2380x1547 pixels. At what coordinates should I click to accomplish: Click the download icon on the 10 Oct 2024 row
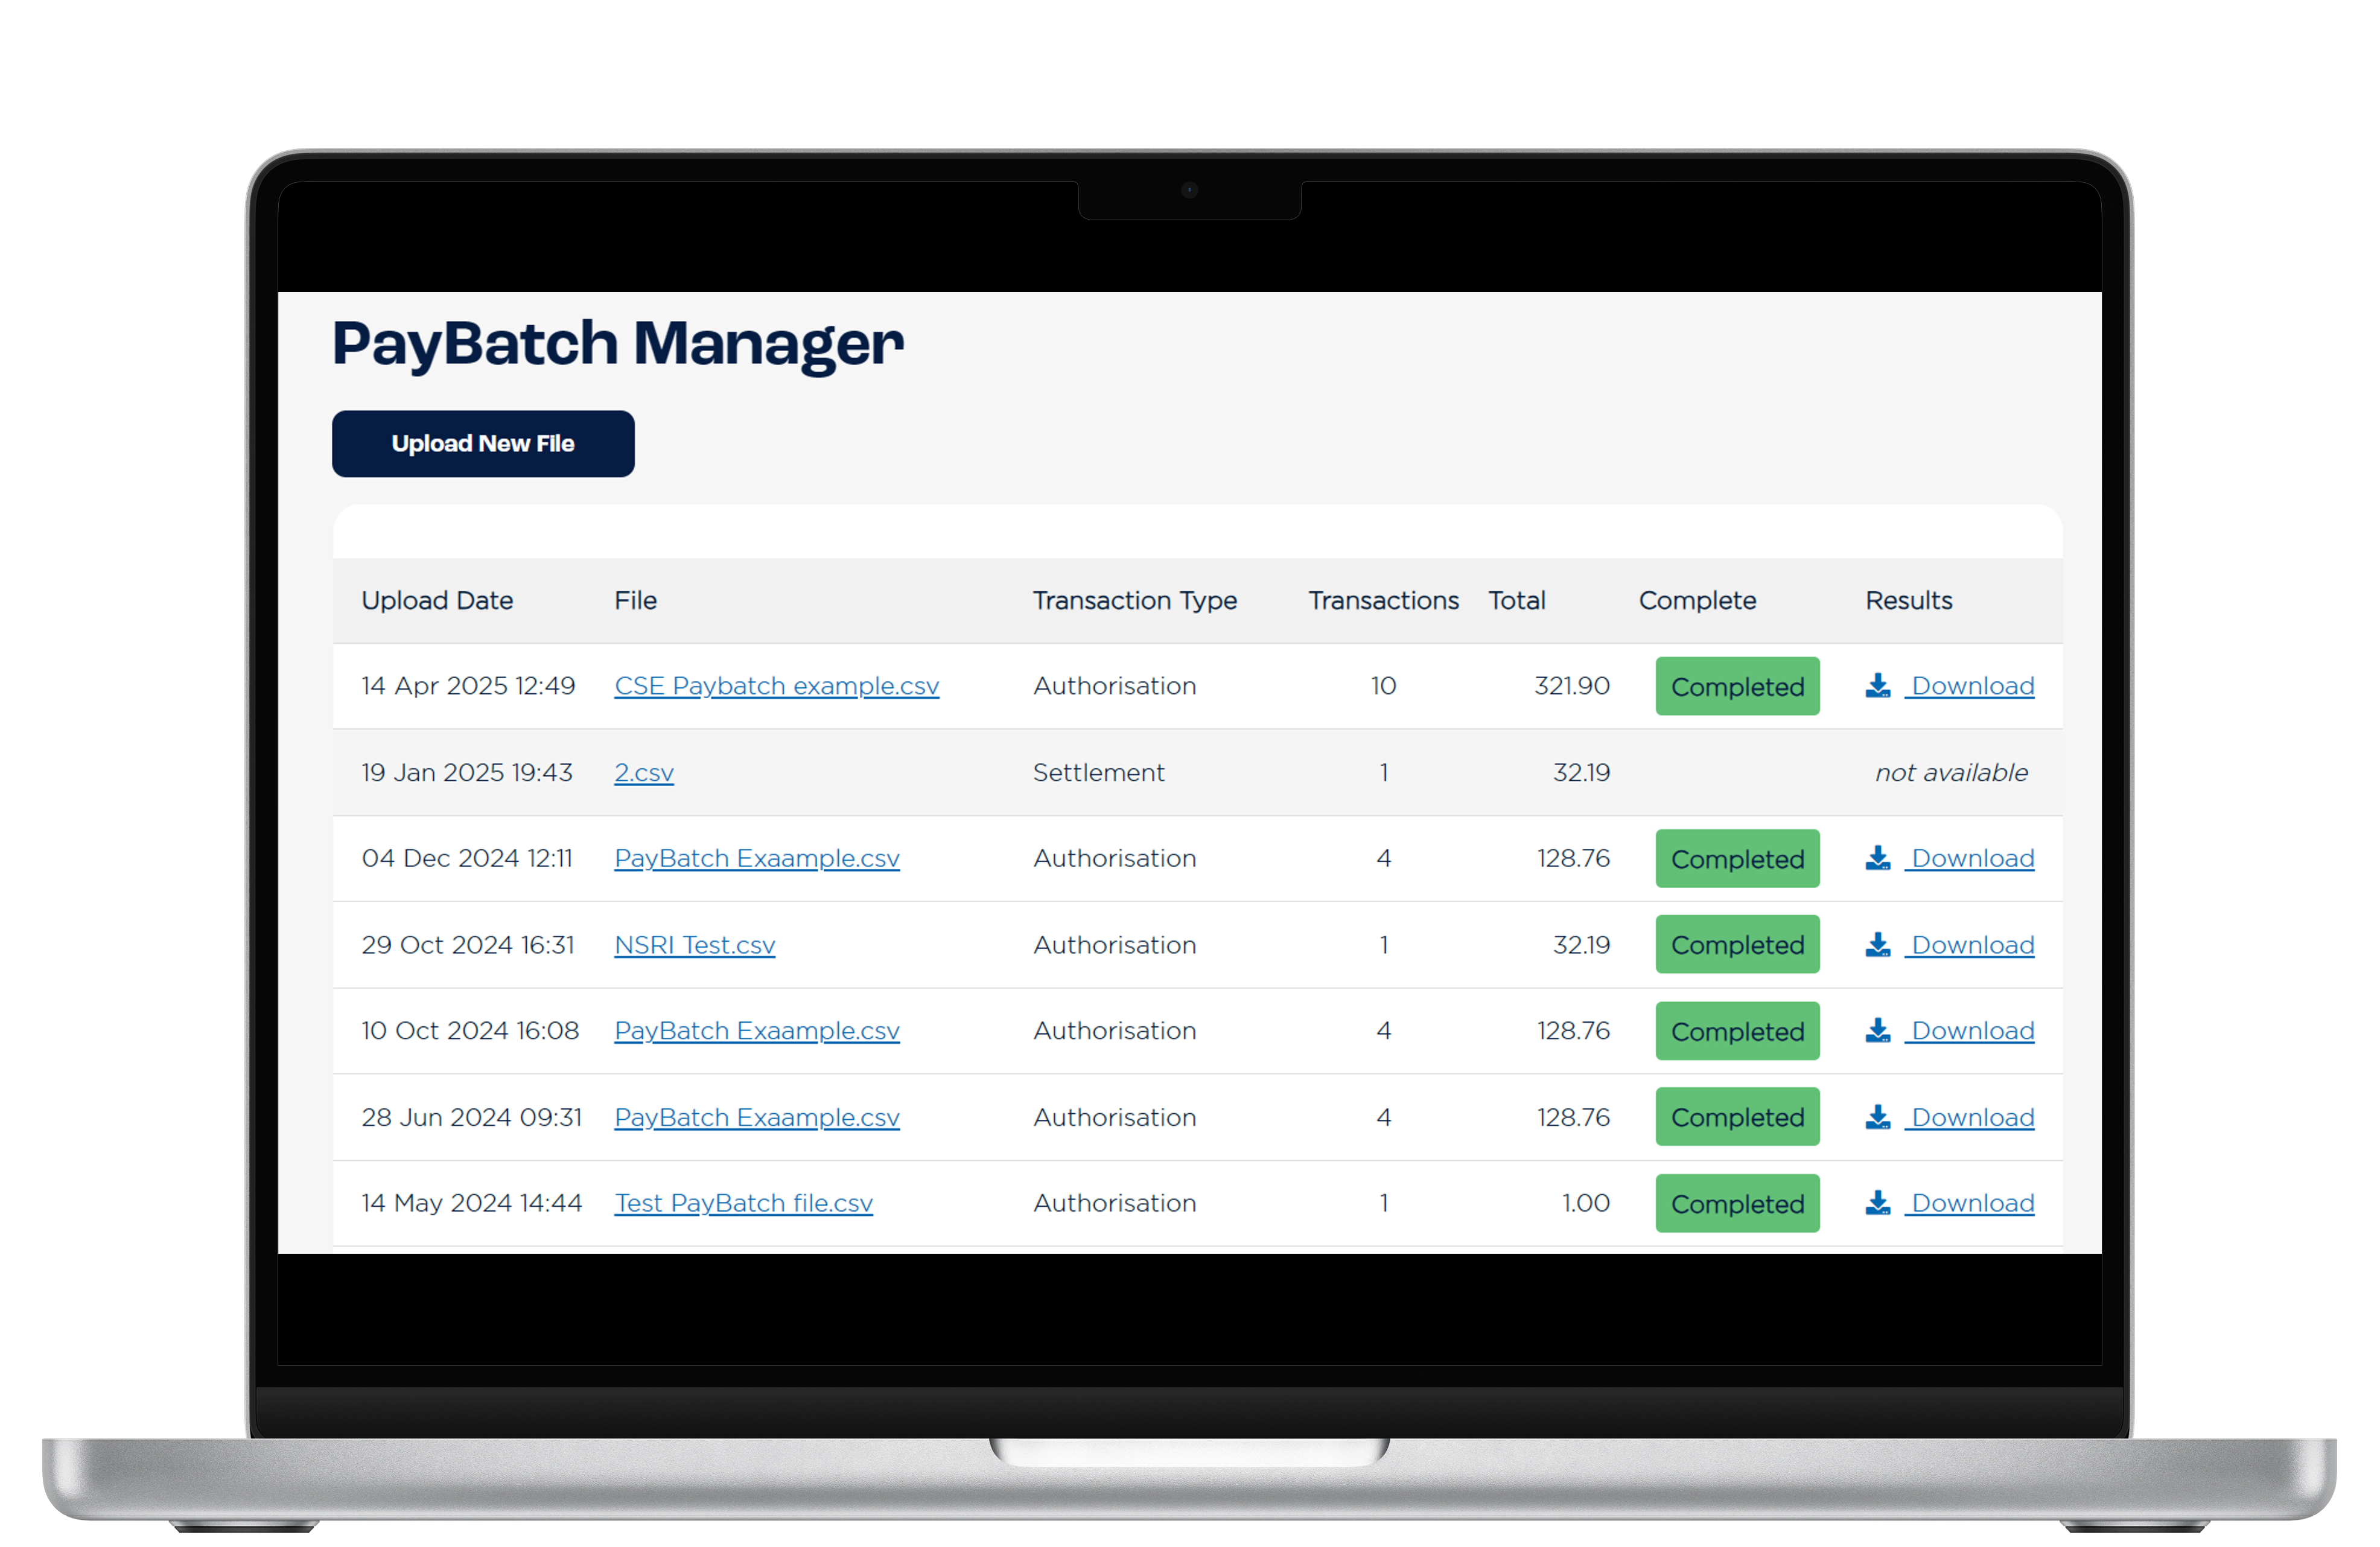click(1878, 1031)
